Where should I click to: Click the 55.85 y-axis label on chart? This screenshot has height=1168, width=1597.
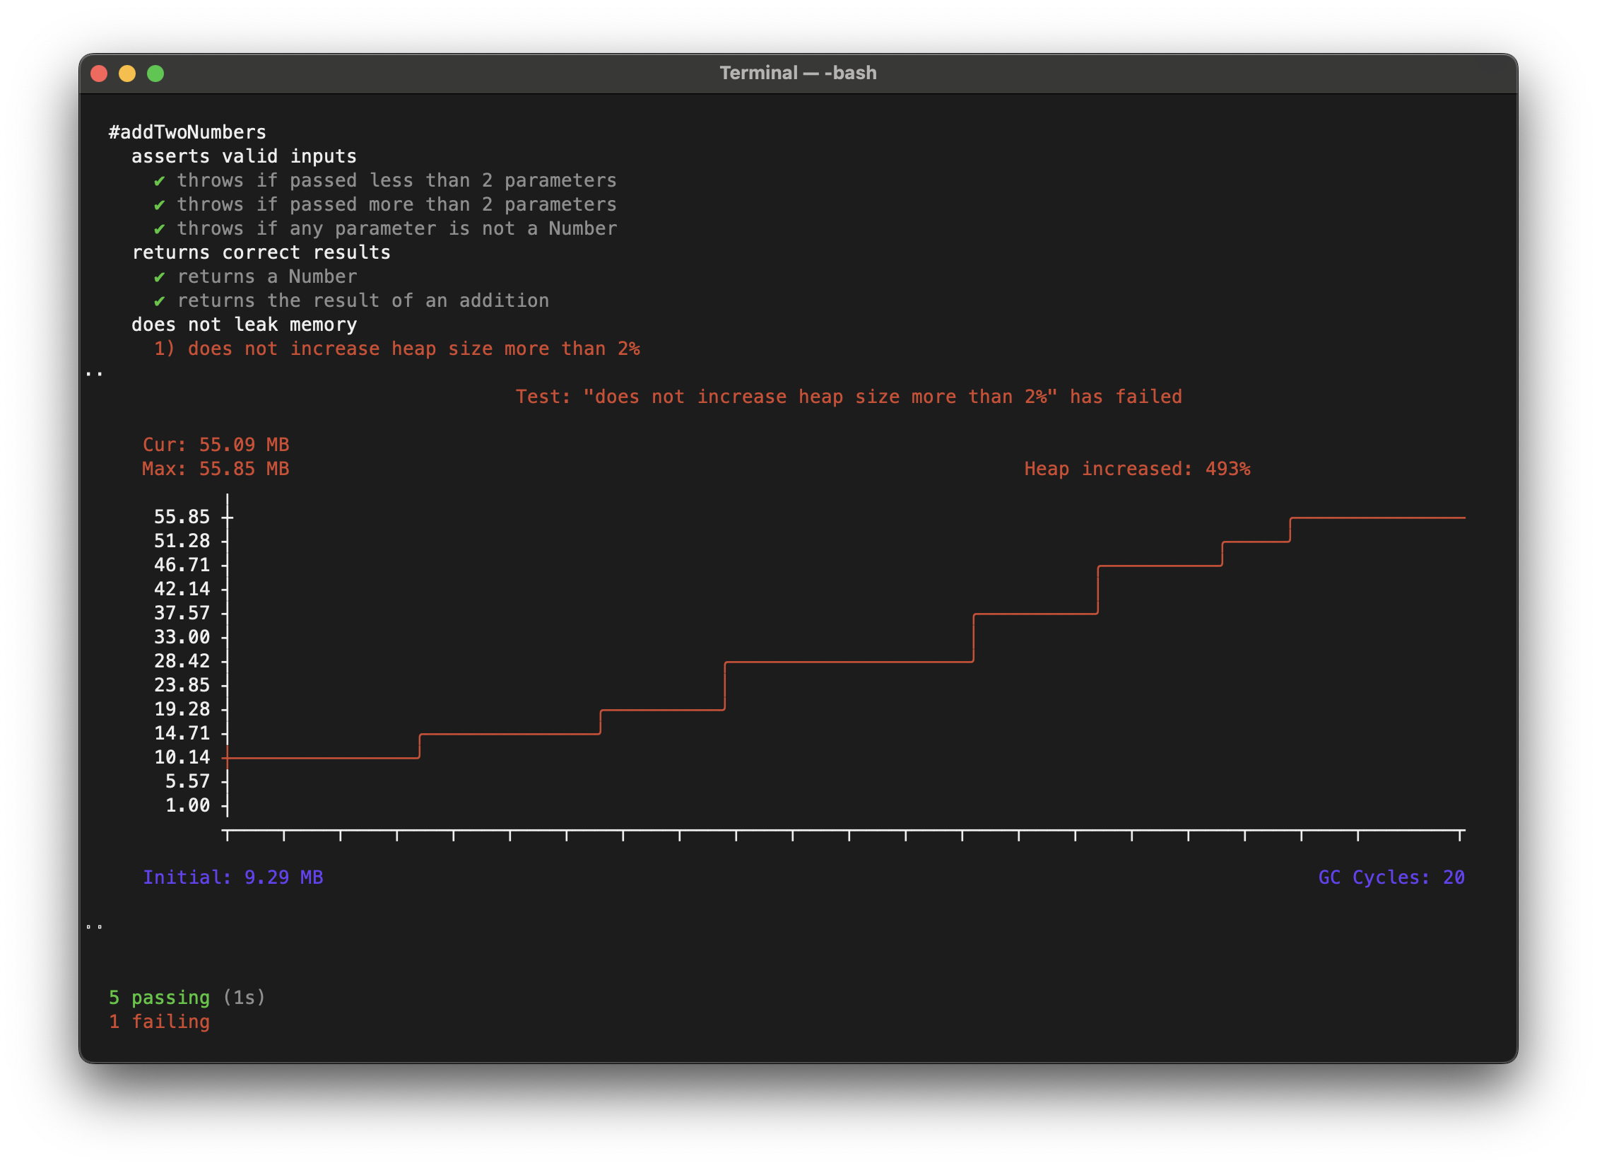tap(182, 517)
